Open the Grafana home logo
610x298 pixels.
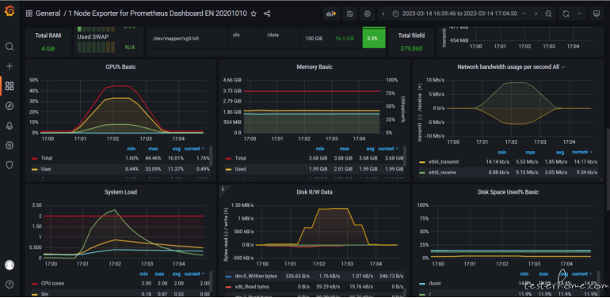[10, 11]
